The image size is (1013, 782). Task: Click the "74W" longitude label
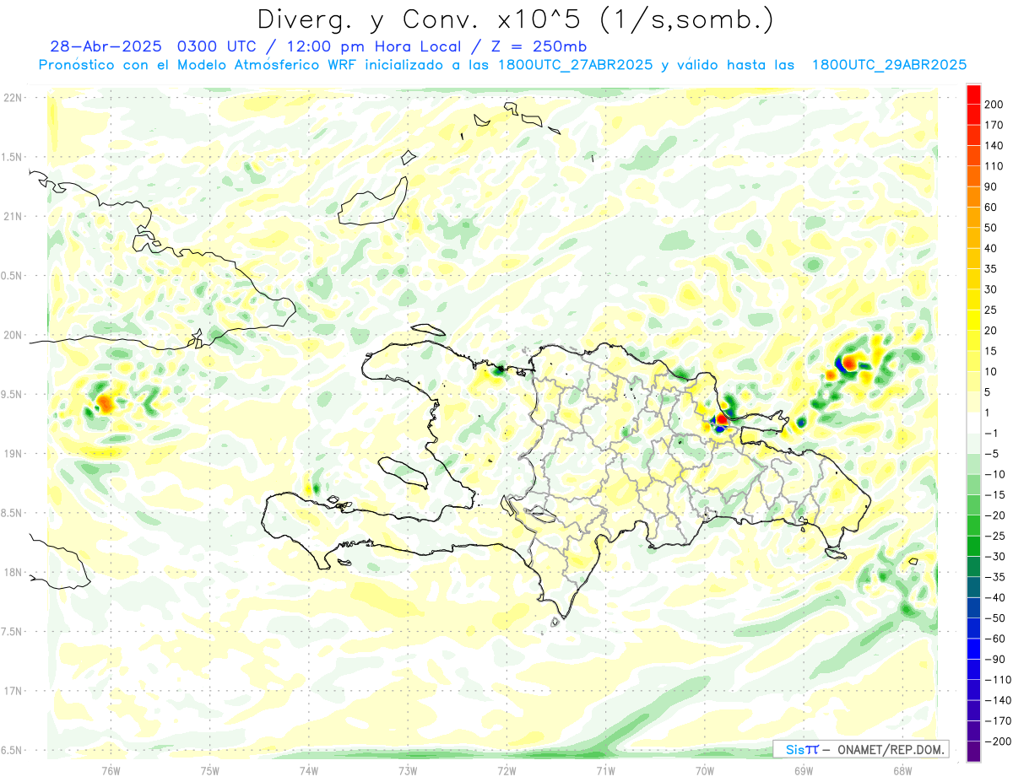309,770
